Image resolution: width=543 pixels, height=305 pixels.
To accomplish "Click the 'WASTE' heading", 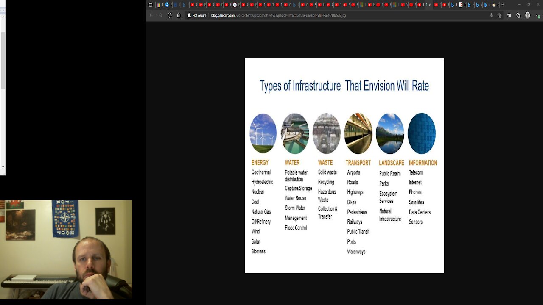I will tap(325, 163).
